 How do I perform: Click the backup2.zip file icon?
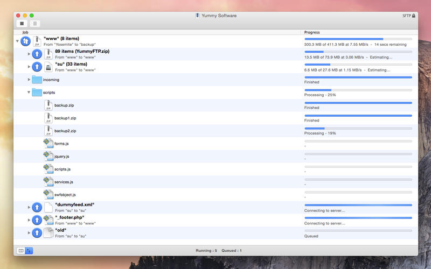pyautogui.click(x=48, y=131)
